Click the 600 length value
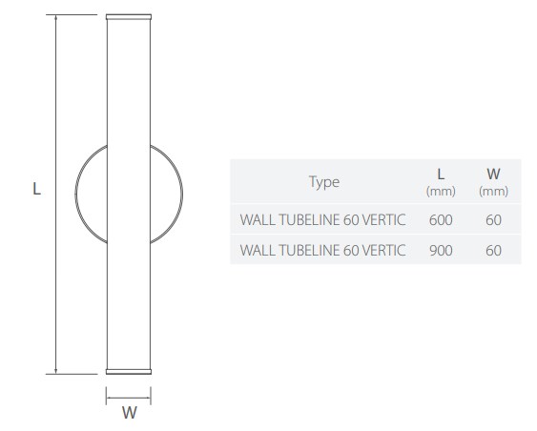The image size is (537, 431). pyautogui.click(x=441, y=219)
